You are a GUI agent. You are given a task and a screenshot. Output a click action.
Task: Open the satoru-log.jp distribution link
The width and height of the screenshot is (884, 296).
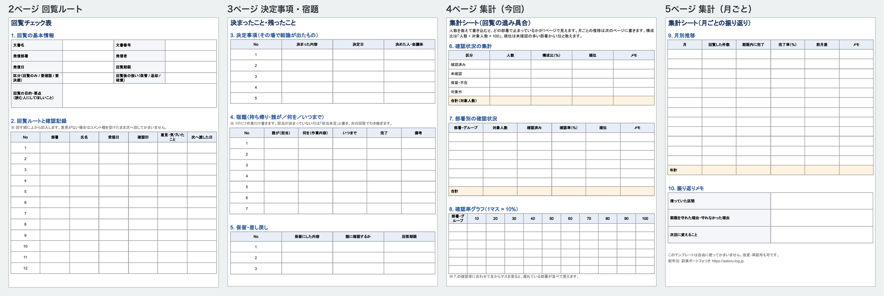pyautogui.click(x=728, y=261)
